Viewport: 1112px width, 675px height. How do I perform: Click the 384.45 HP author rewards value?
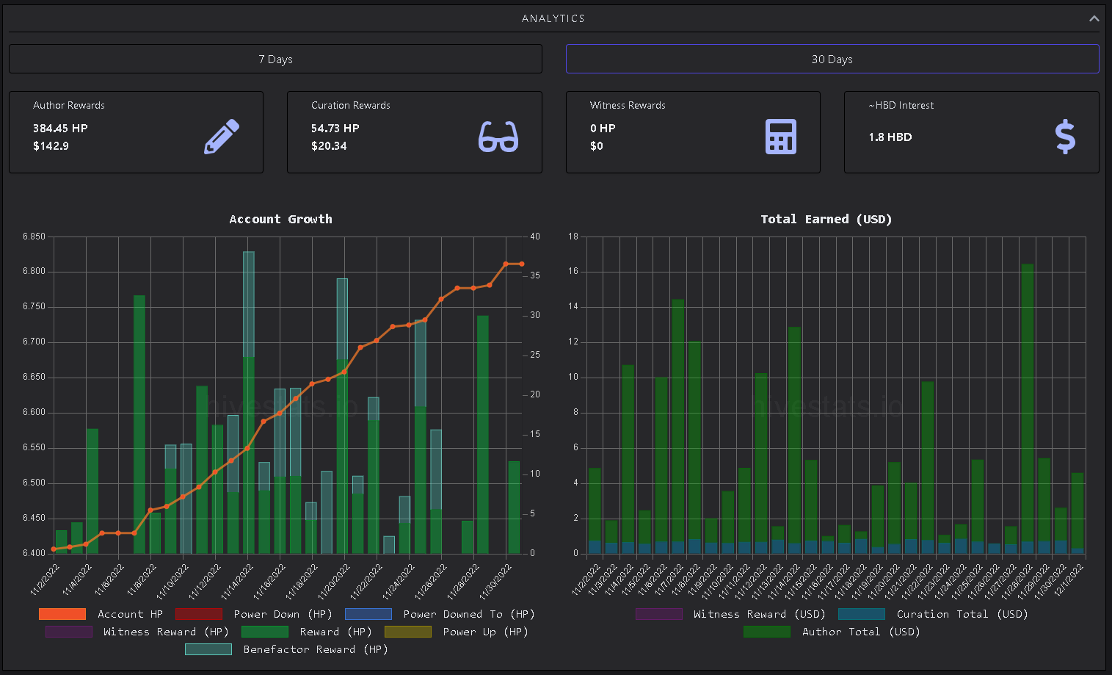[x=60, y=129]
